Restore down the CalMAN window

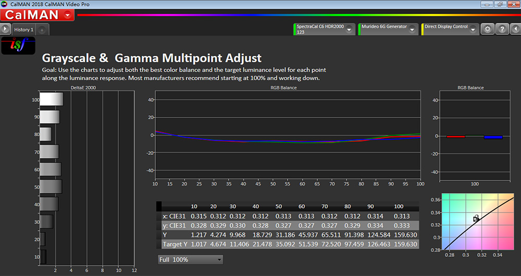500,4
